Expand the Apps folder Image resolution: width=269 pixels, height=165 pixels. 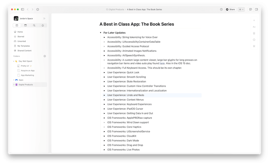click(x=14, y=80)
